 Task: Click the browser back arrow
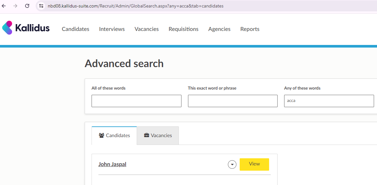(4, 6)
